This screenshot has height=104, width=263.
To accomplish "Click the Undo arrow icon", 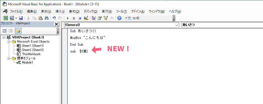I will 54,18.
